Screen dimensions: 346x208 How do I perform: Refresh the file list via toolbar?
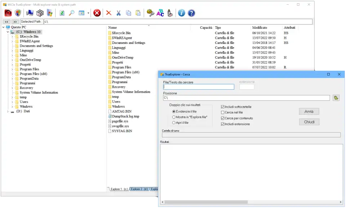pyautogui.click(x=62, y=13)
